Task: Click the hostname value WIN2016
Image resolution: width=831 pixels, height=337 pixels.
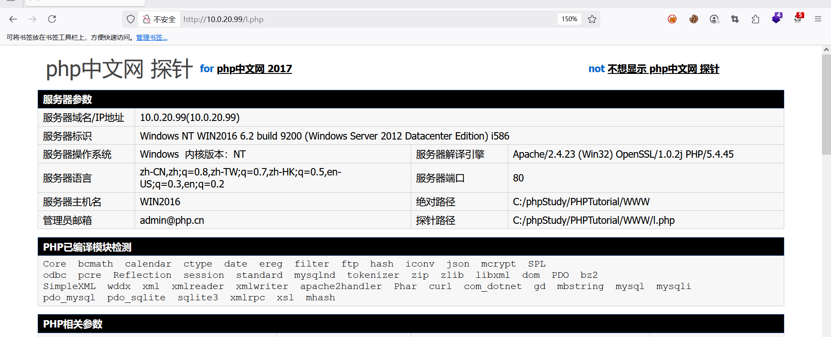Action: point(160,202)
